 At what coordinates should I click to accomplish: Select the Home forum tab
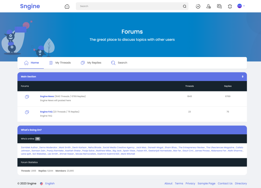click(x=31, y=63)
